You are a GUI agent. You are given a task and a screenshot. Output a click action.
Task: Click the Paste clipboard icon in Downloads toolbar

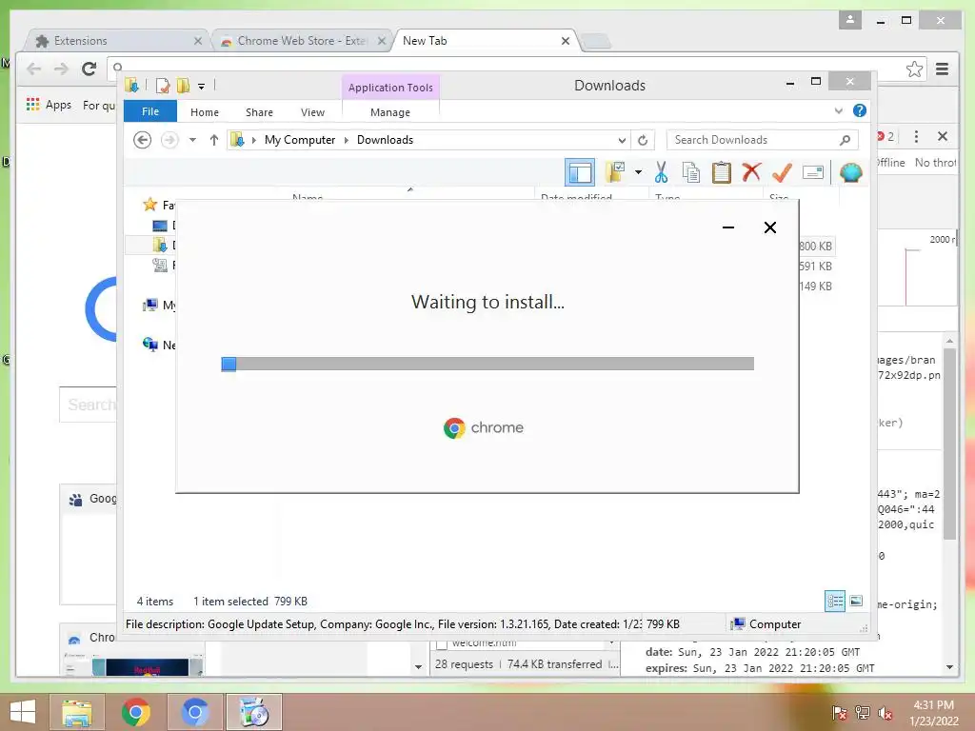[x=722, y=172]
